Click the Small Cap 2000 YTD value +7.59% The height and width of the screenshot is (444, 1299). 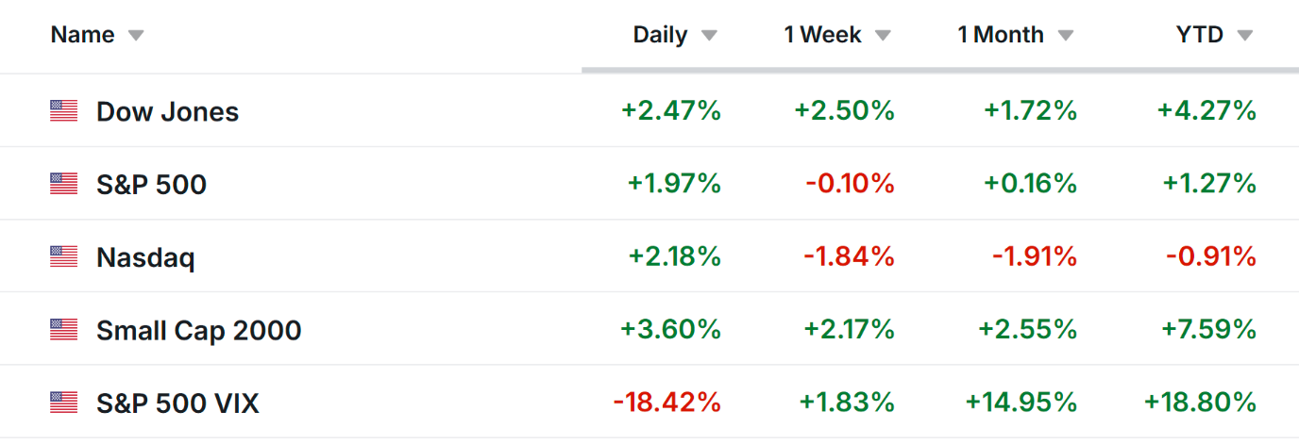pos(1206,330)
